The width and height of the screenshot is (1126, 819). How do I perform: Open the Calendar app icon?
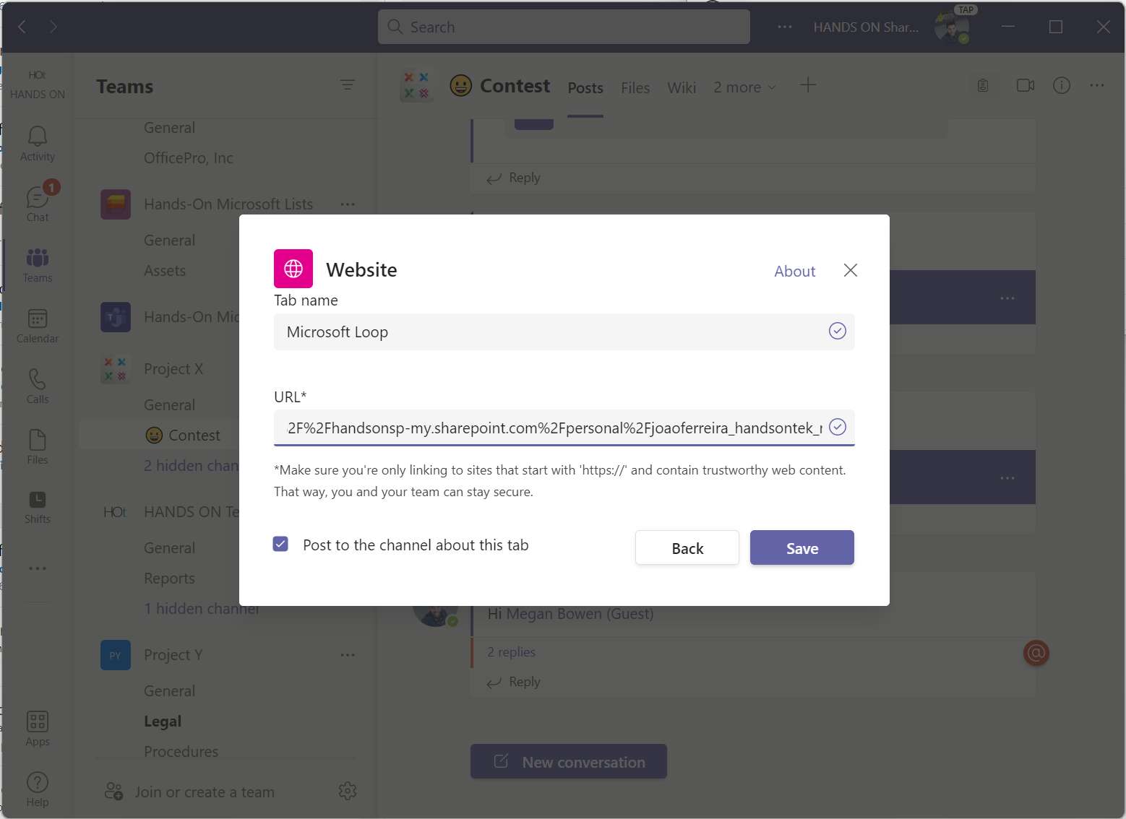(38, 325)
